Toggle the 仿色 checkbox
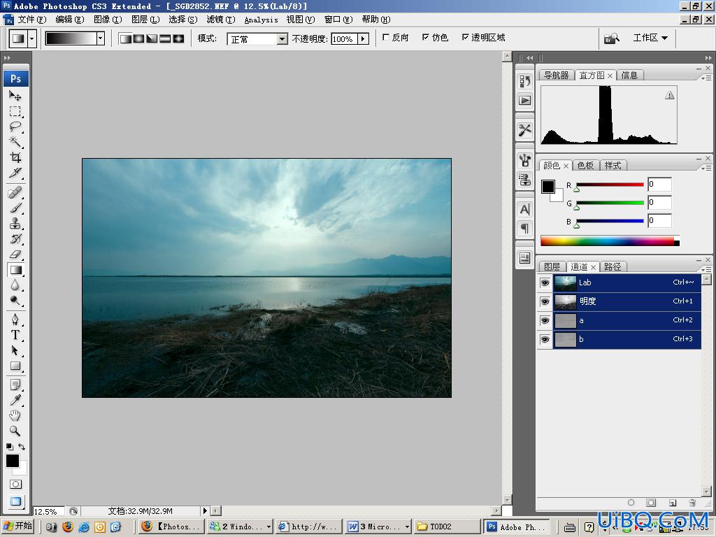Screen dimensions: 716x537 (x=426, y=38)
